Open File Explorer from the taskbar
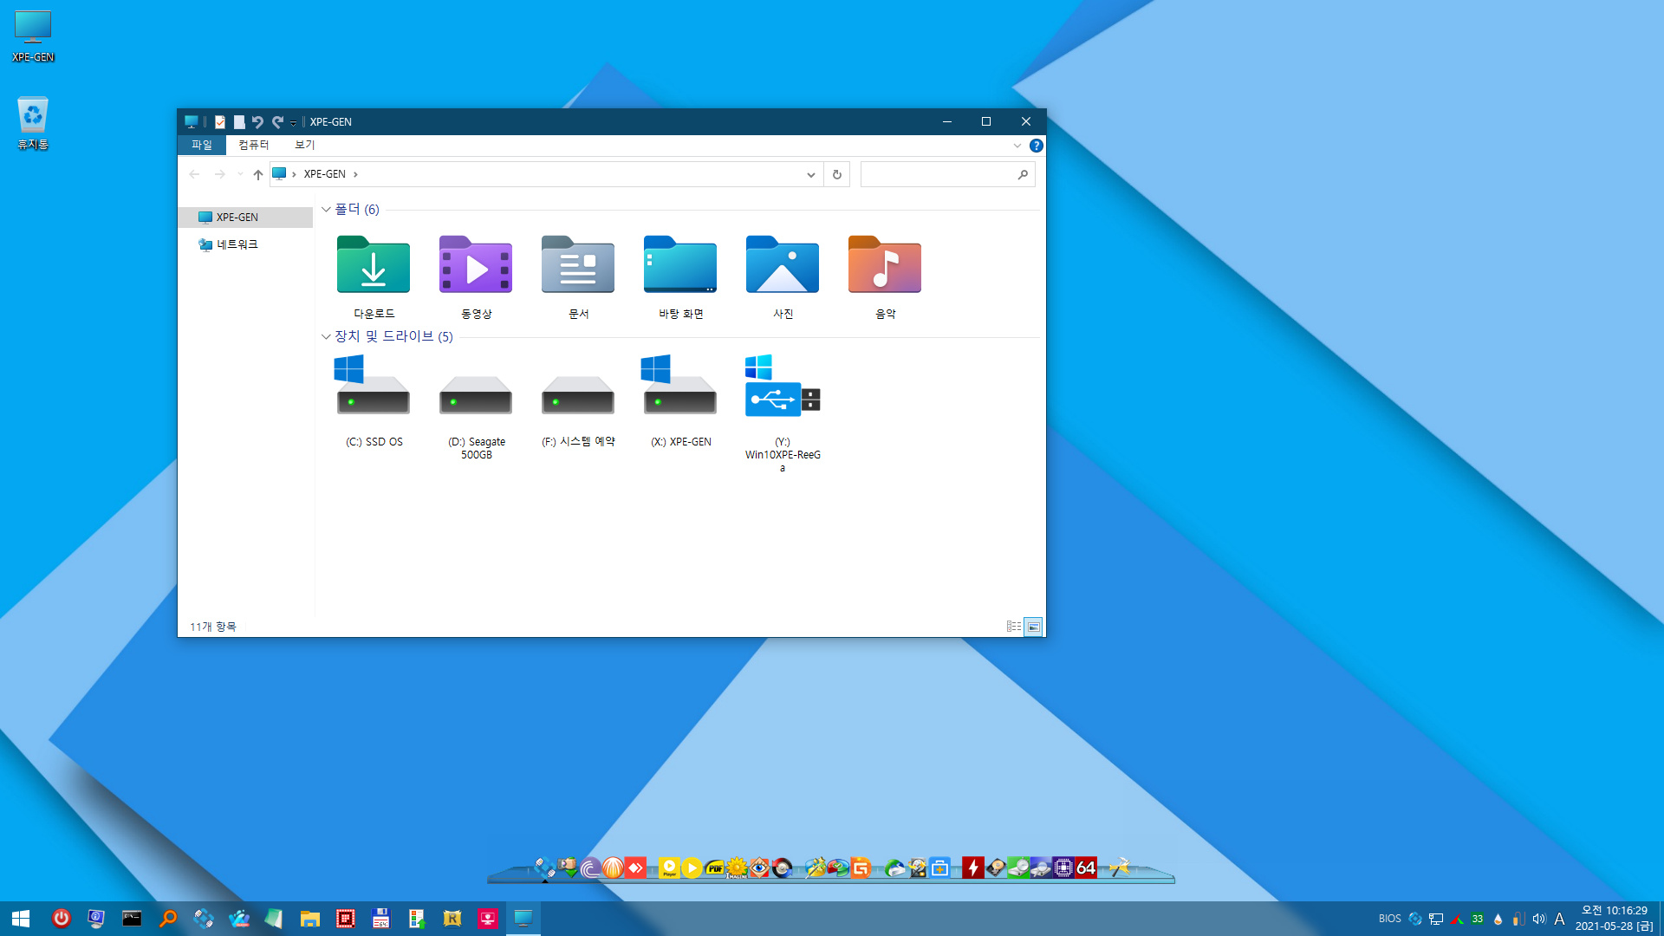This screenshot has height=936, width=1664. point(310,919)
